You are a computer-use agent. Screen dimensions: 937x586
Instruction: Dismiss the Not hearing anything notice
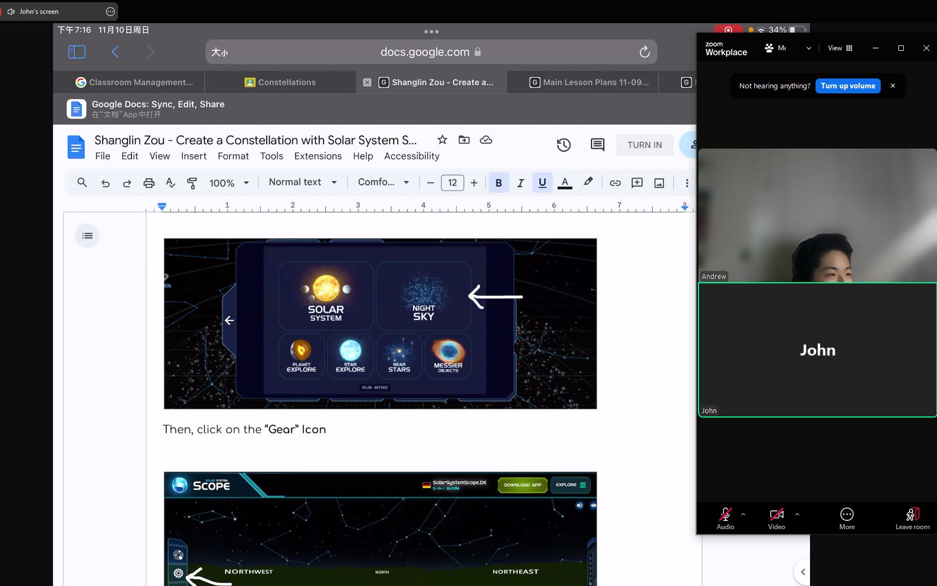point(893,86)
